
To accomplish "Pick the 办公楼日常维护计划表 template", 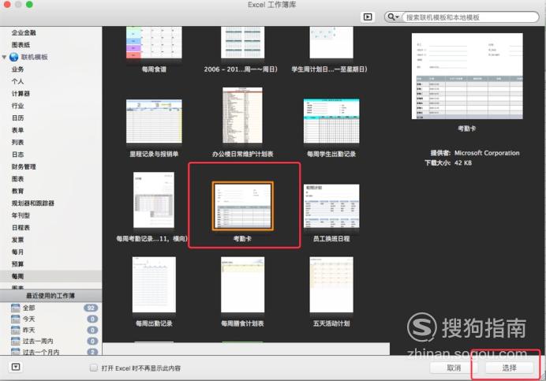I will click(243, 115).
